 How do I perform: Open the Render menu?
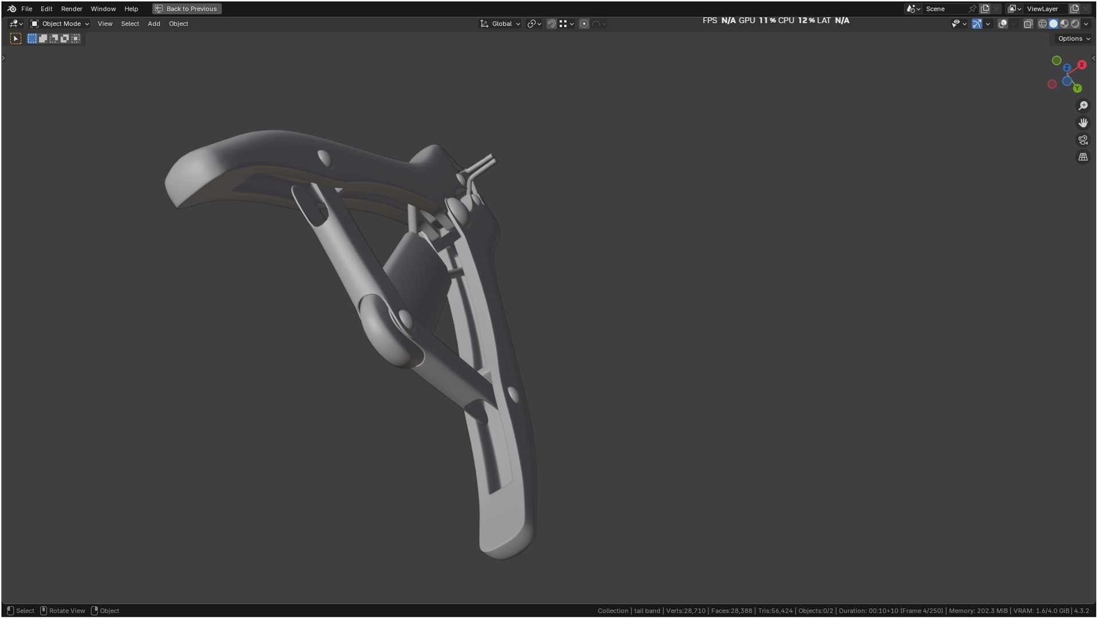coord(72,9)
